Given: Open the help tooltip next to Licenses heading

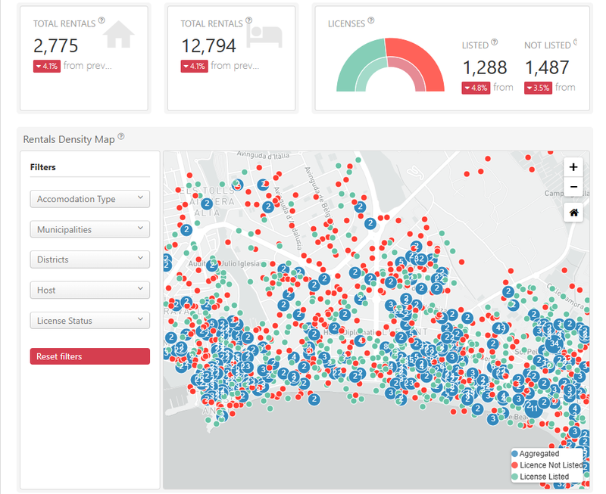Looking at the screenshot, I should point(370,21).
